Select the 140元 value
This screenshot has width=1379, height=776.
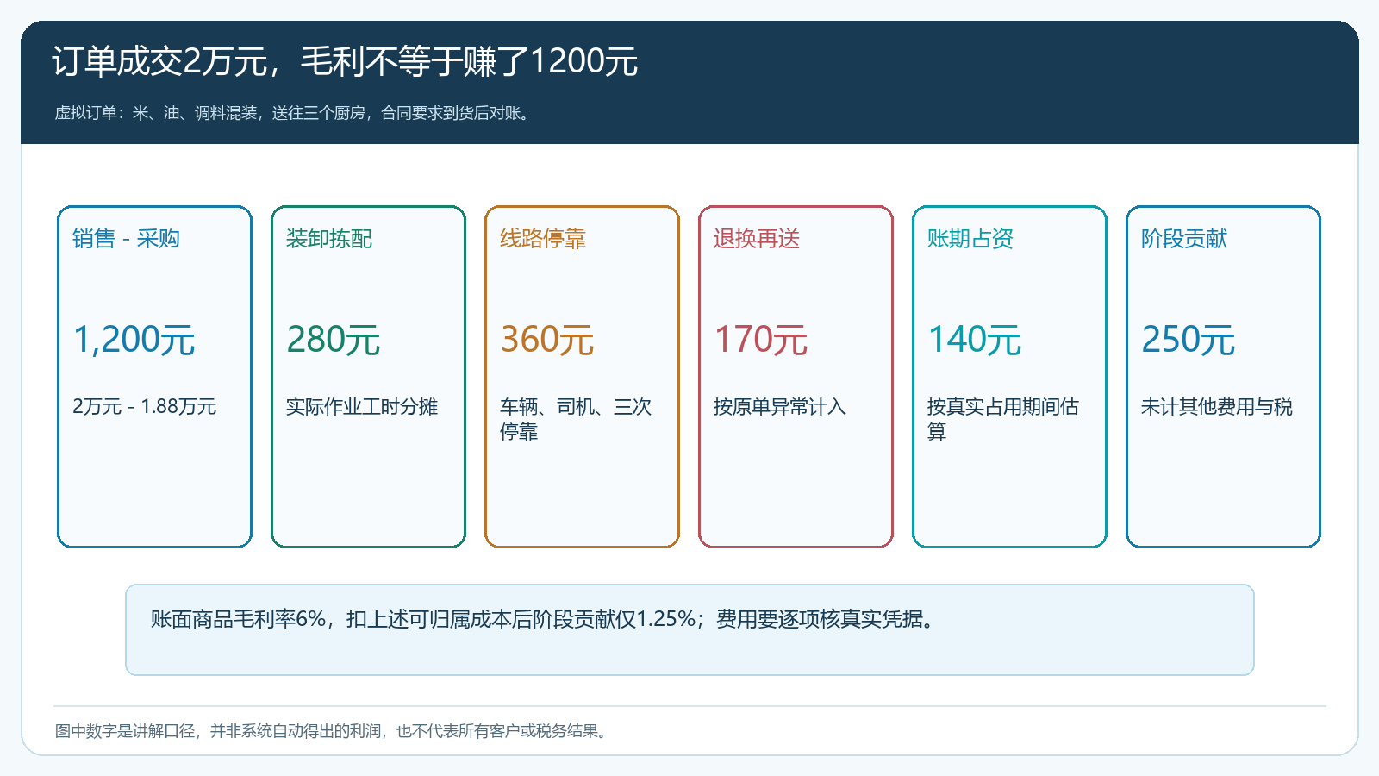[x=975, y=340]
